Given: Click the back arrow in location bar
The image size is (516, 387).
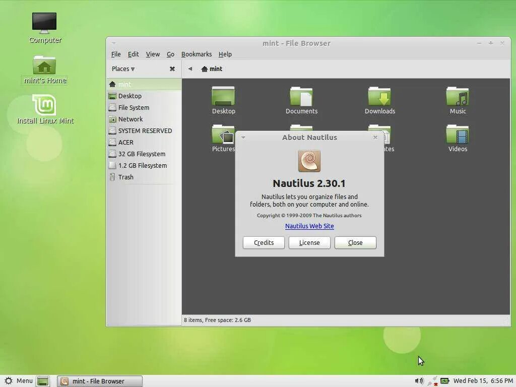Looking at the screenshot, I should pos(190,69).
